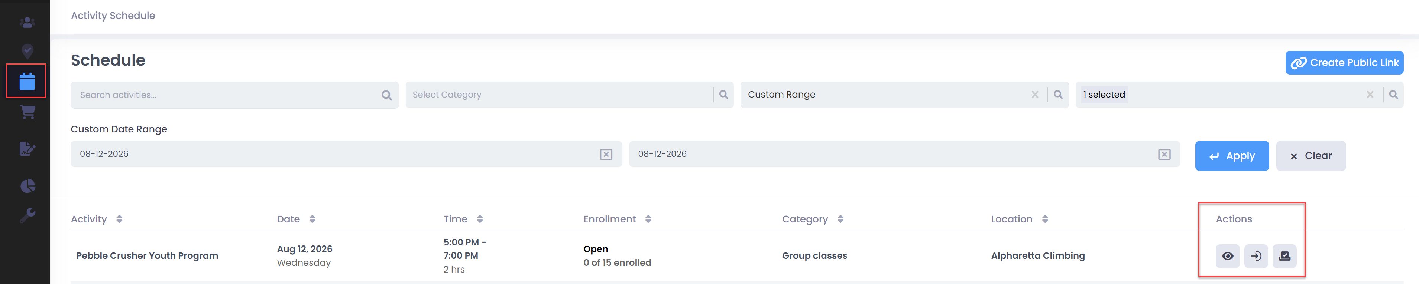Clear the Custom Range selection with X

click(x=1035, y=95)
